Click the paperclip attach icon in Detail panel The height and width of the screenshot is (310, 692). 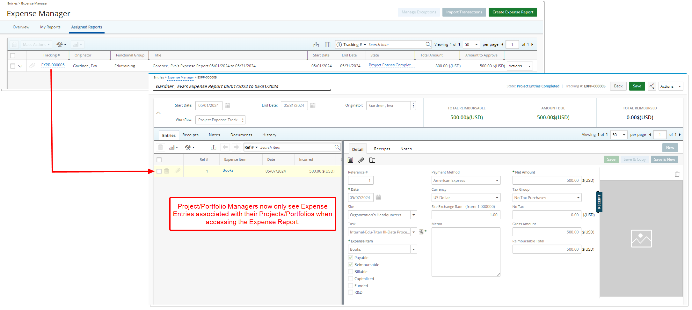[361, 160]
